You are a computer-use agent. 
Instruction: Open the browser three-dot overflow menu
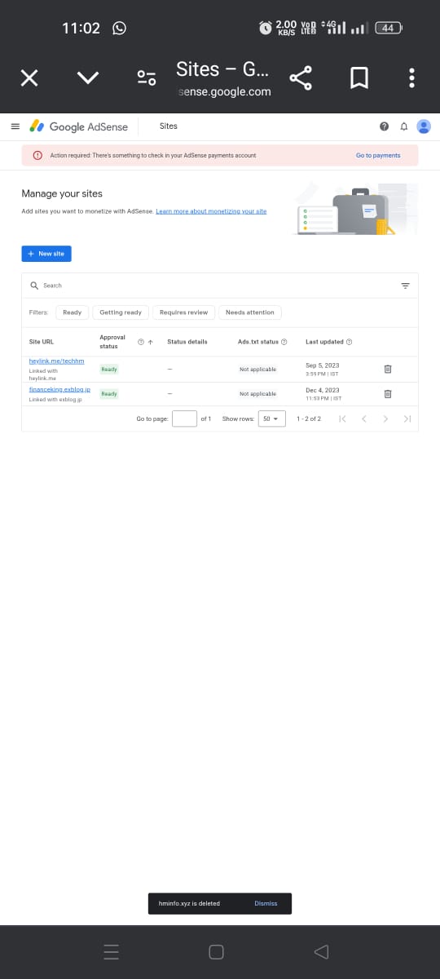coord(412,78)
